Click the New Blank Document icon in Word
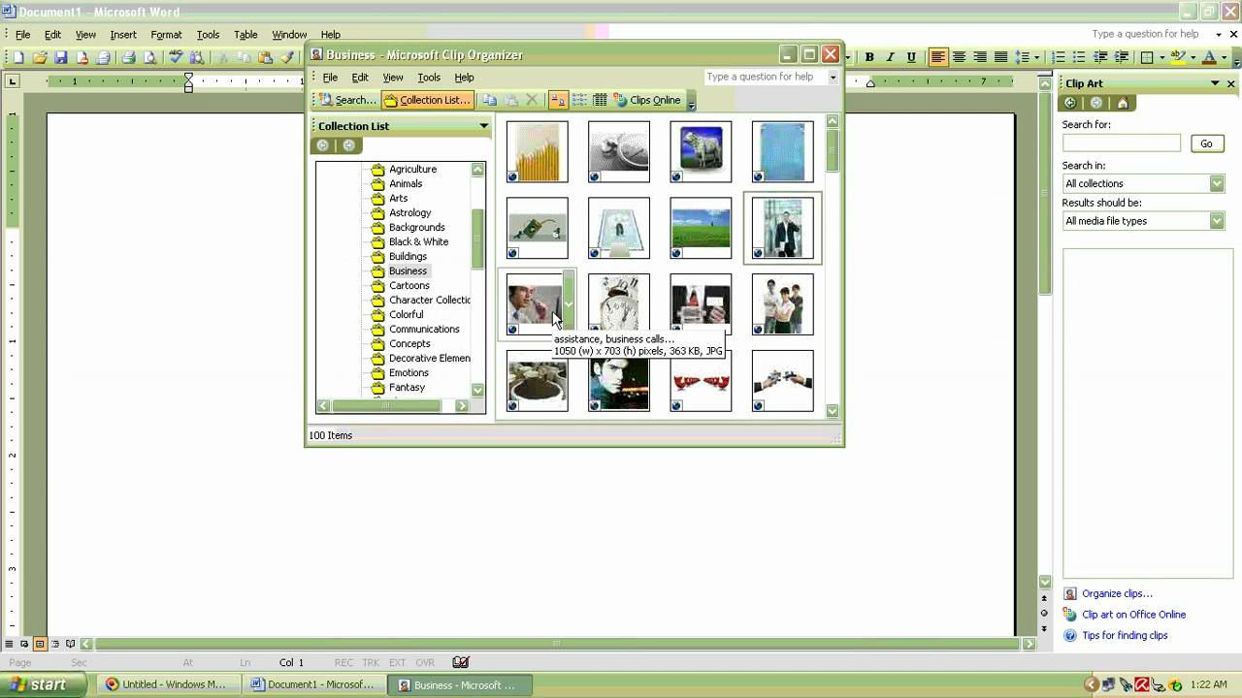1242x698 pixels. [x=18, y=57]
